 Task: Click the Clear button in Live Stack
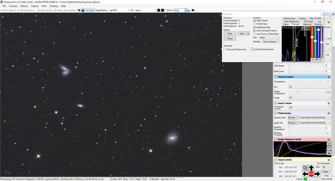230,33
